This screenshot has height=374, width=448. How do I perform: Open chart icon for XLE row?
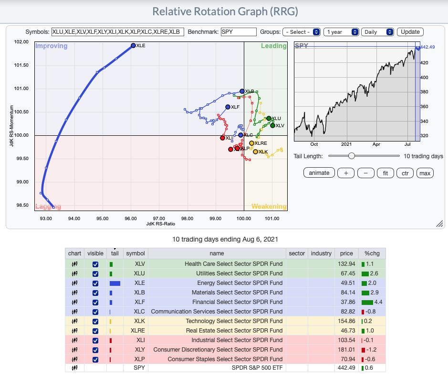pyautogui.click(x=74, y=283)
